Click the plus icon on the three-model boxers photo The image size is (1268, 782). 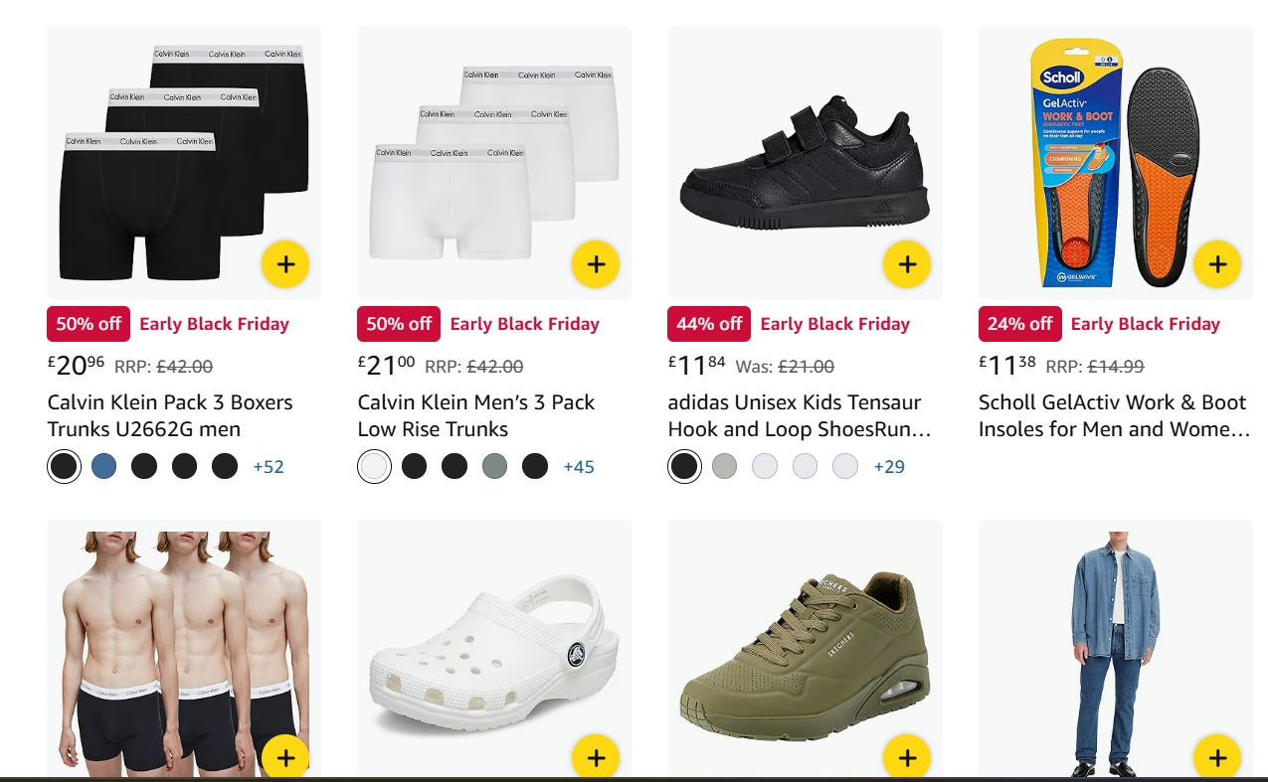pyautogui.click(x=285, y=756)
